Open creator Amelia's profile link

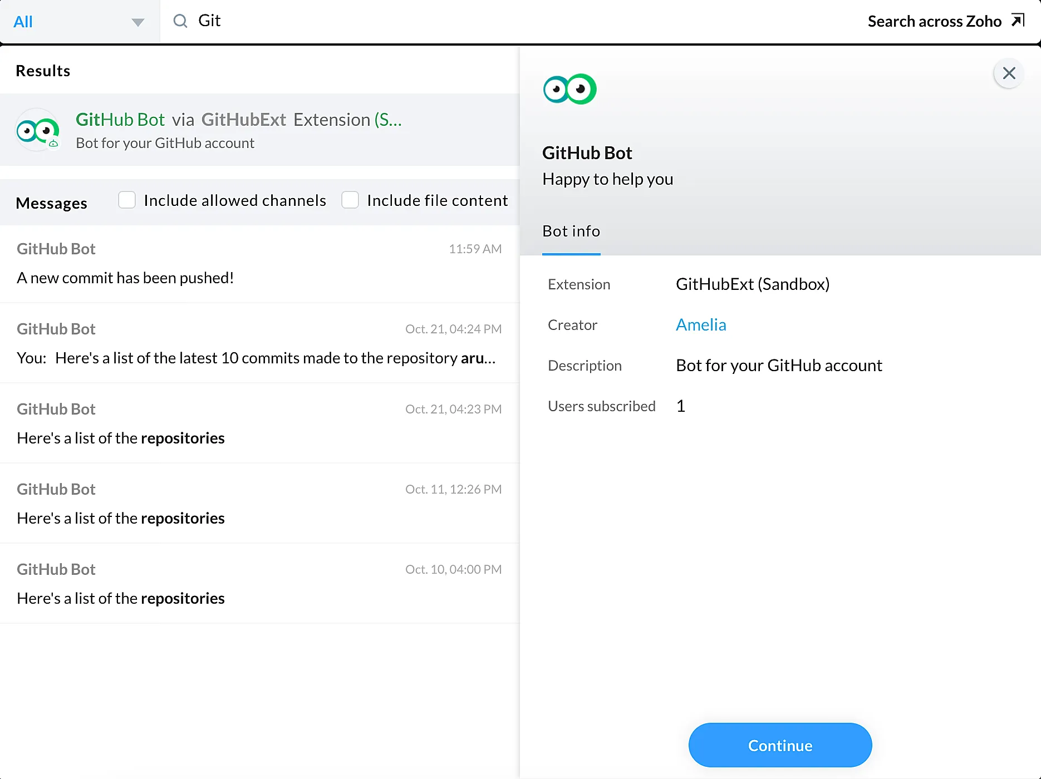point(700,325)
